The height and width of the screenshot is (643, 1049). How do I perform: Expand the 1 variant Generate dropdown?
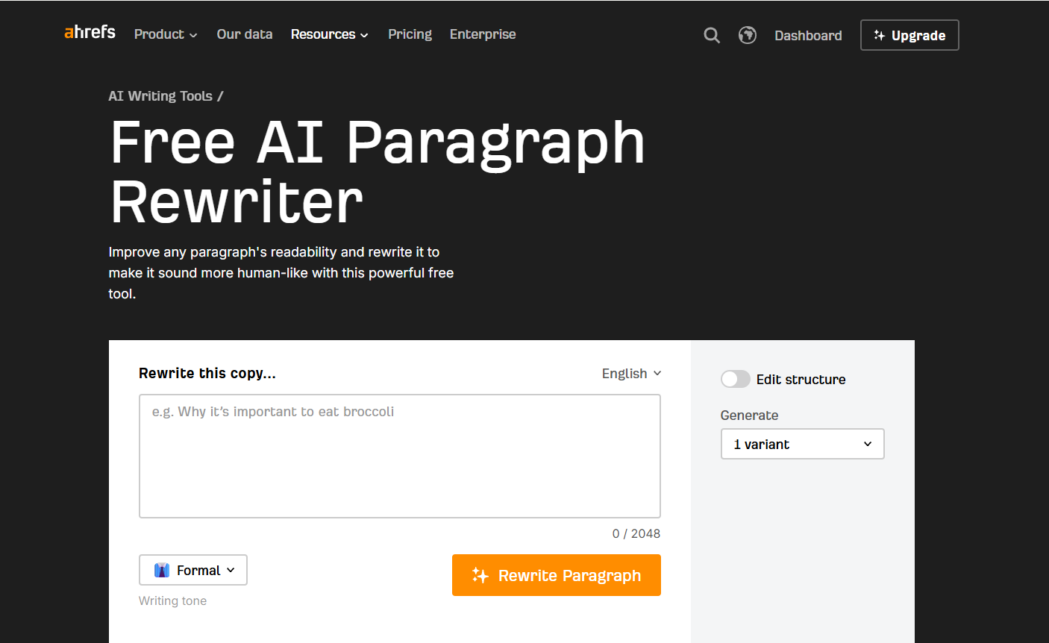tap(803, 444)
